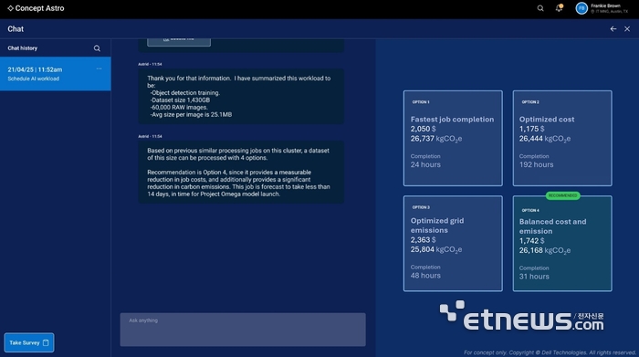639x357 pixels.
Task: Open the top bar search icon
Action: coord(540,8)
